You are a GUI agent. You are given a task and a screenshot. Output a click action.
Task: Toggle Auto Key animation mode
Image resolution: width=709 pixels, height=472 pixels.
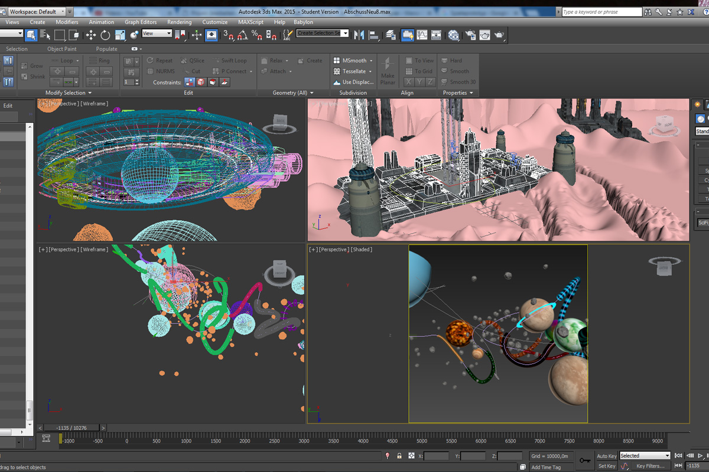606,456
